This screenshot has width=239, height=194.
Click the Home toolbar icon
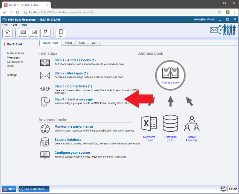point(7,33)
